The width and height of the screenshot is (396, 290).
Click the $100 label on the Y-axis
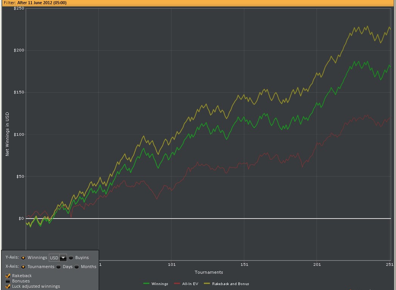click(x=19, y=135)
